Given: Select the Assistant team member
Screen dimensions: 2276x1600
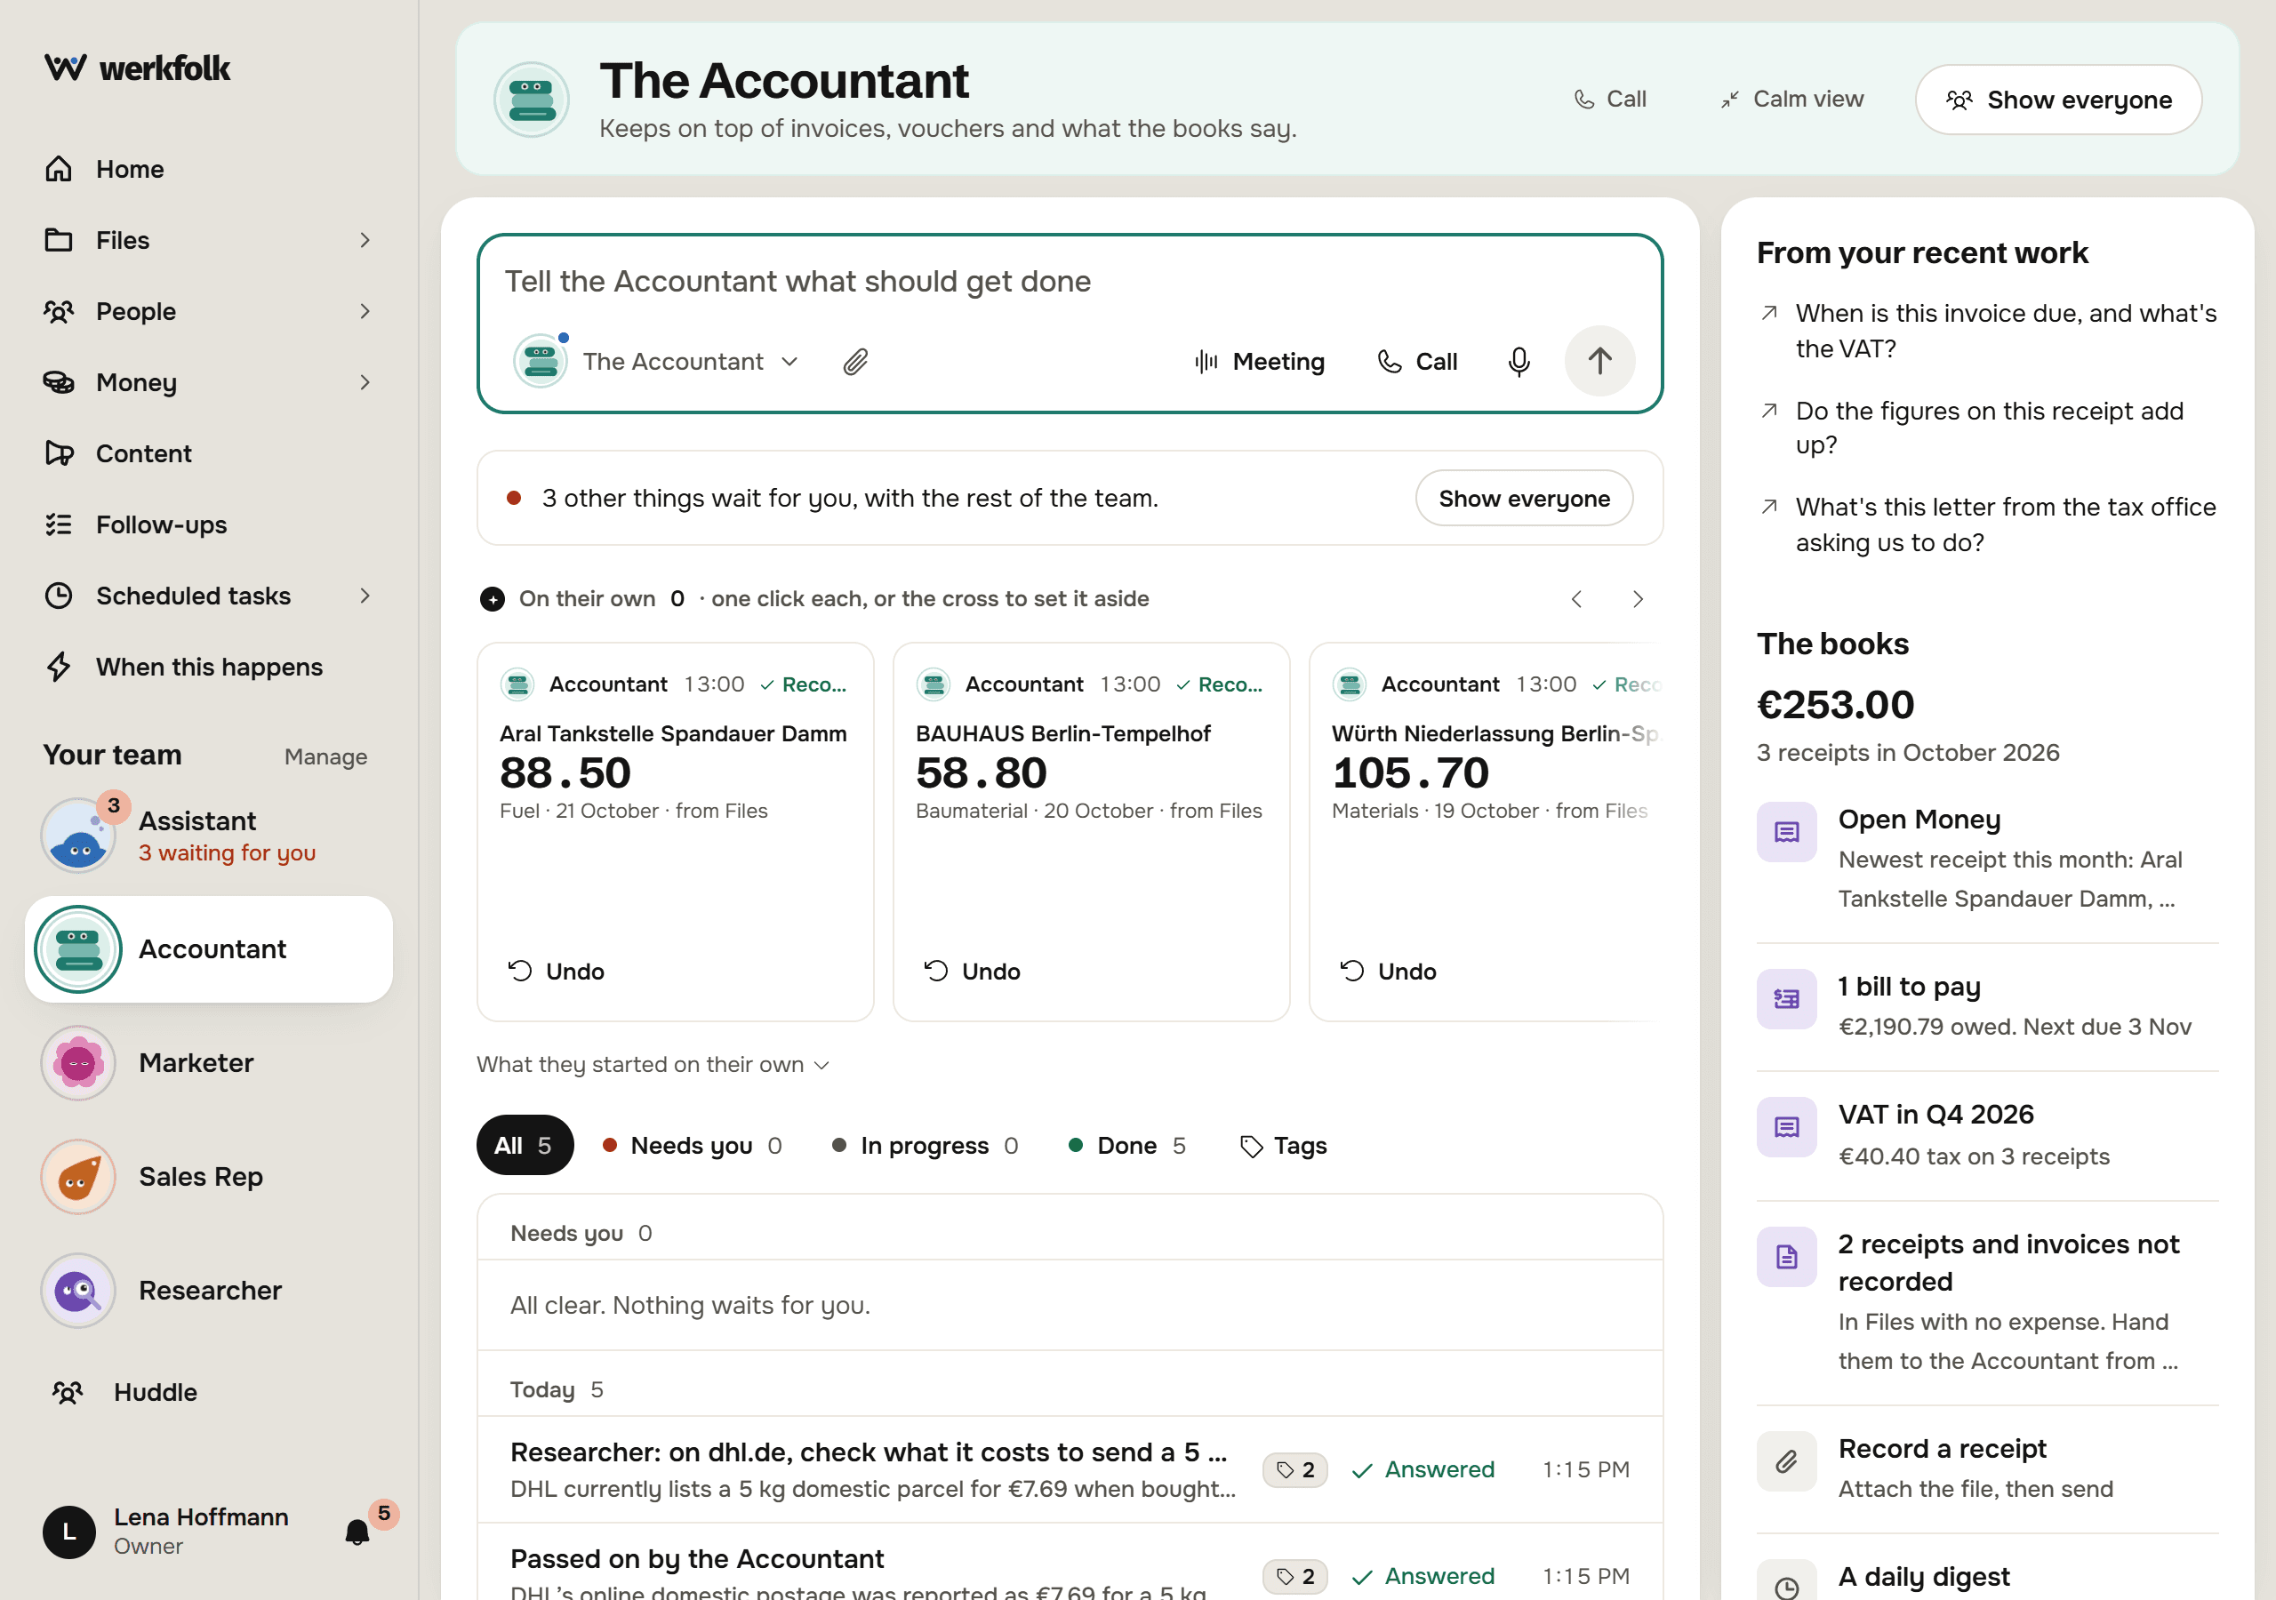Looking at the screenshot, I should pos(208,836).
